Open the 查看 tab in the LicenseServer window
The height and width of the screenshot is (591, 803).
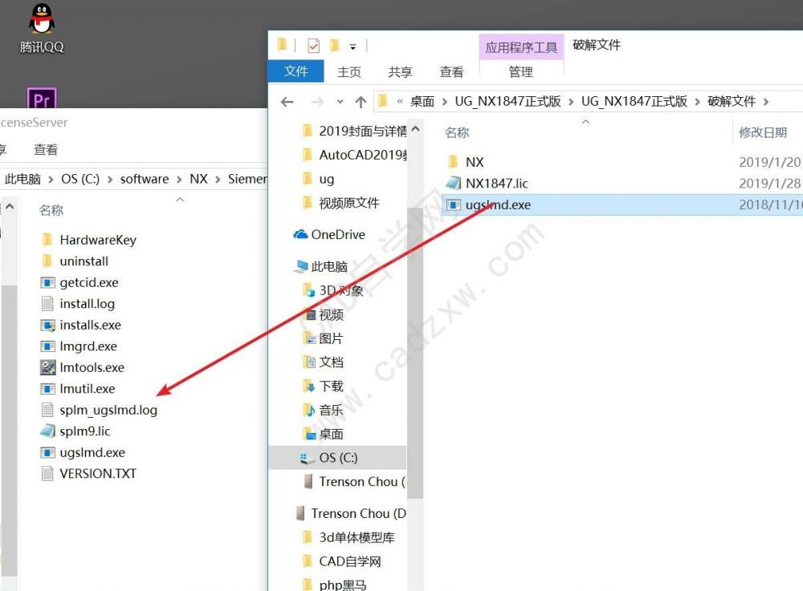pyautogui.click(x=46, y=150)
